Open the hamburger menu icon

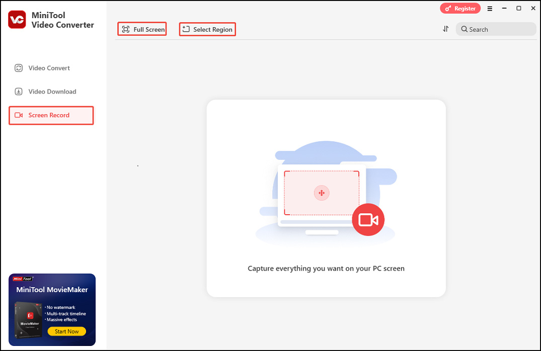coord(490,9)
